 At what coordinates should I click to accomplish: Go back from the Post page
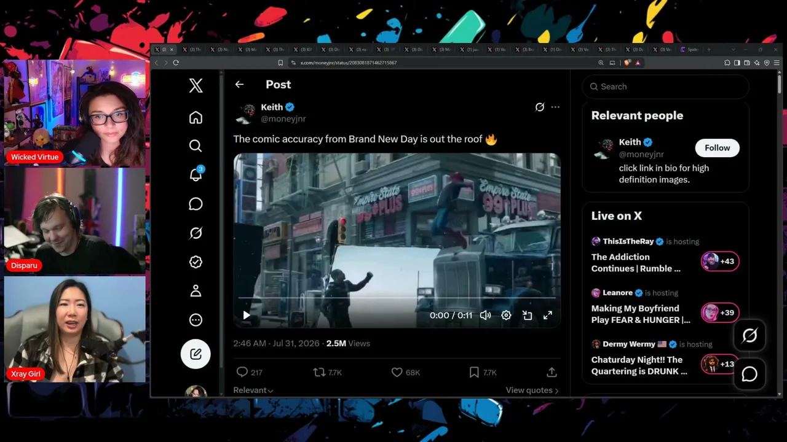(x=239, y=85)
